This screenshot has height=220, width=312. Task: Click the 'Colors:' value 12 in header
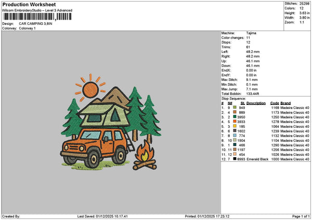coord(302,8)
